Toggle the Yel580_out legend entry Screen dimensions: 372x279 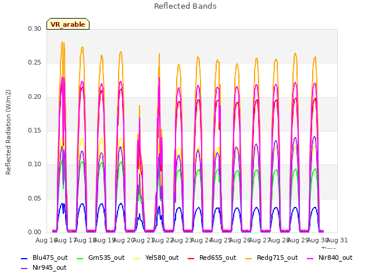click(x=156, y=258)
